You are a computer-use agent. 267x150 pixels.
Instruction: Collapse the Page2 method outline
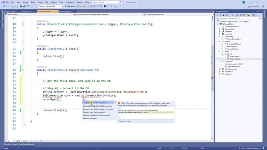[23, 70]
